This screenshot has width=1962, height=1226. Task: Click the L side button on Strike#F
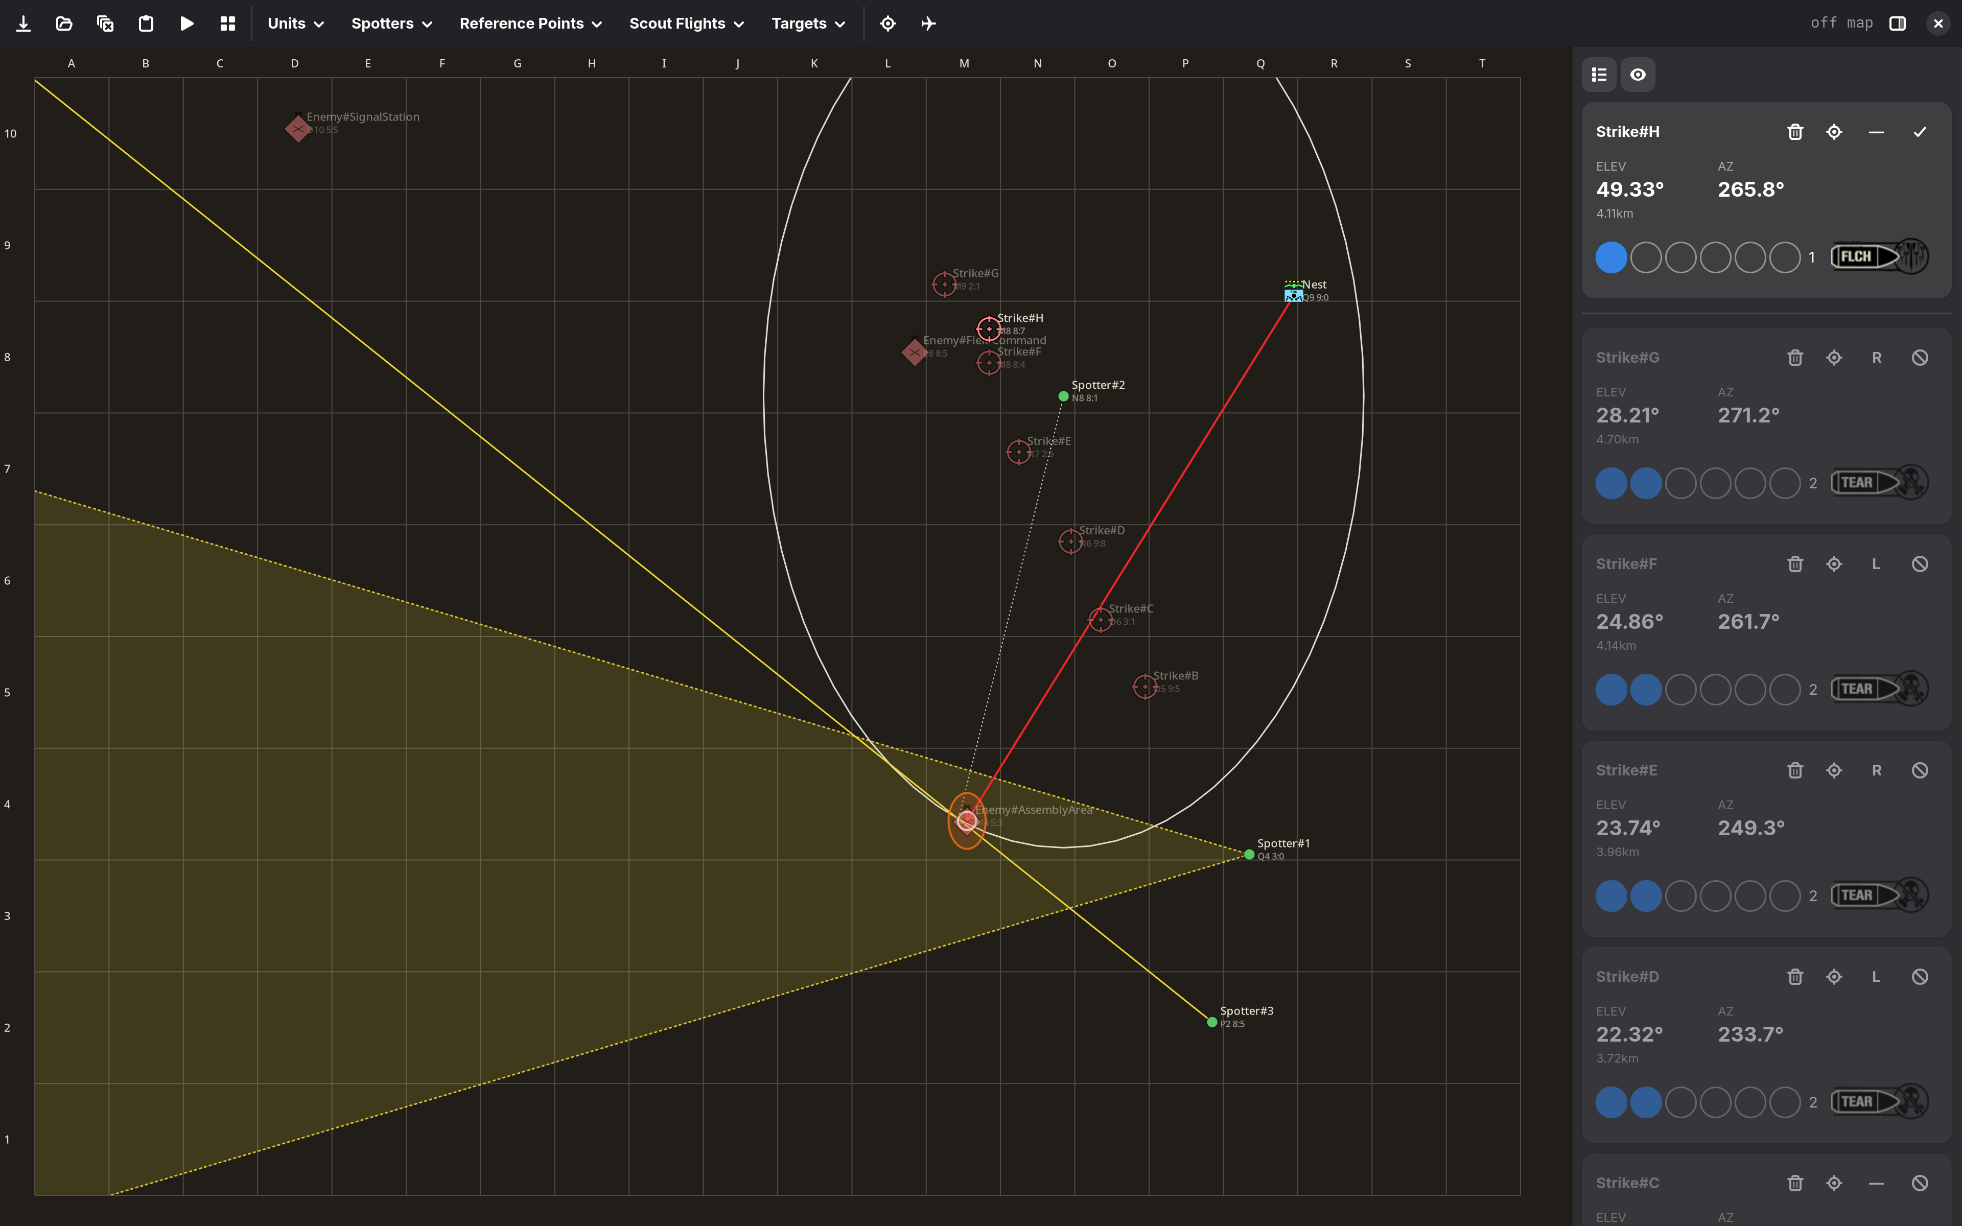click(x=1876, y=563)
